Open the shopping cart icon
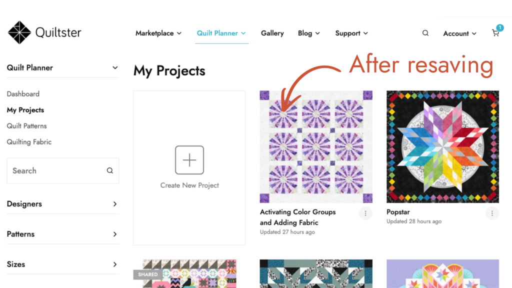512x288 pixels. click(x=495, y=33)
